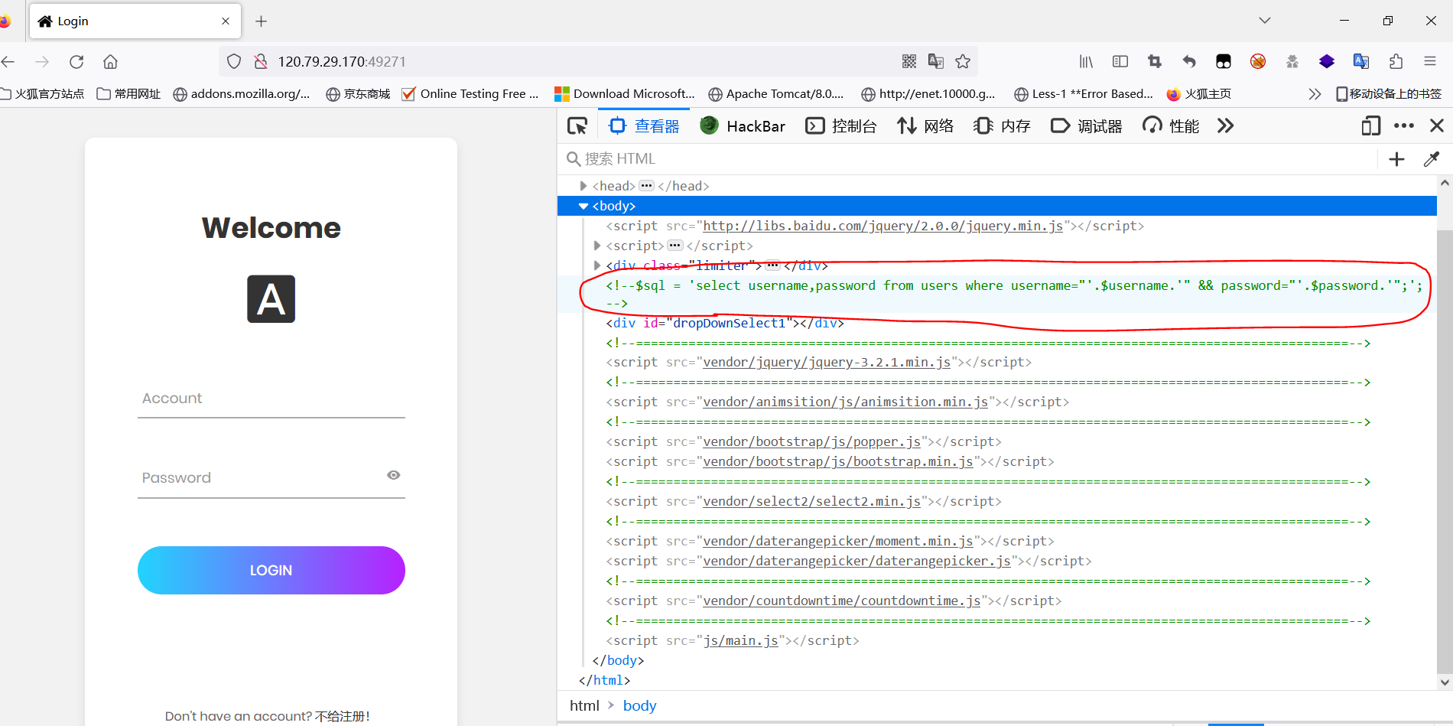Image resolution: width=1453 pixels, height=726 pixels.
Task: Close the Login tab
Action: [x=226, y=21]
